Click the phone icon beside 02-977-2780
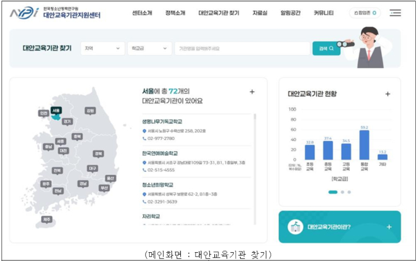The height and width of the screenshot is (261, 417). pos(144,138)
